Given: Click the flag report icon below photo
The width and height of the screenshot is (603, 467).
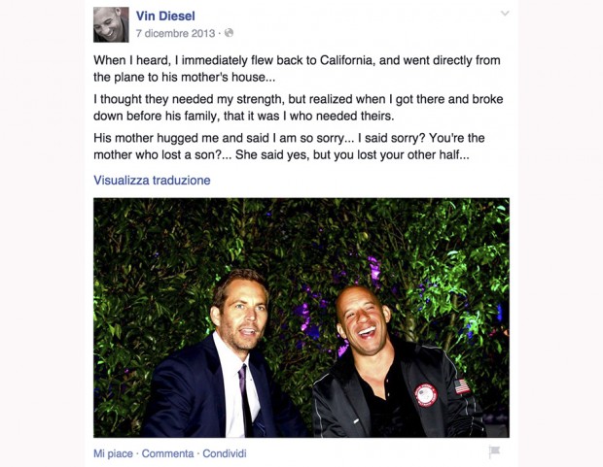Looking at the screenshot, I should tap(494, 451).
